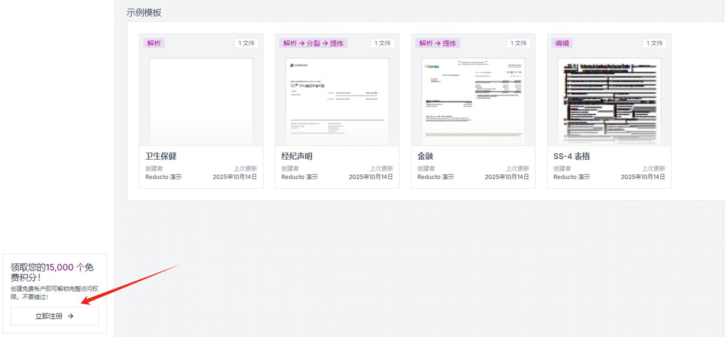Select the 卫生保健 card title
The image size is (725, 337).
161,157
